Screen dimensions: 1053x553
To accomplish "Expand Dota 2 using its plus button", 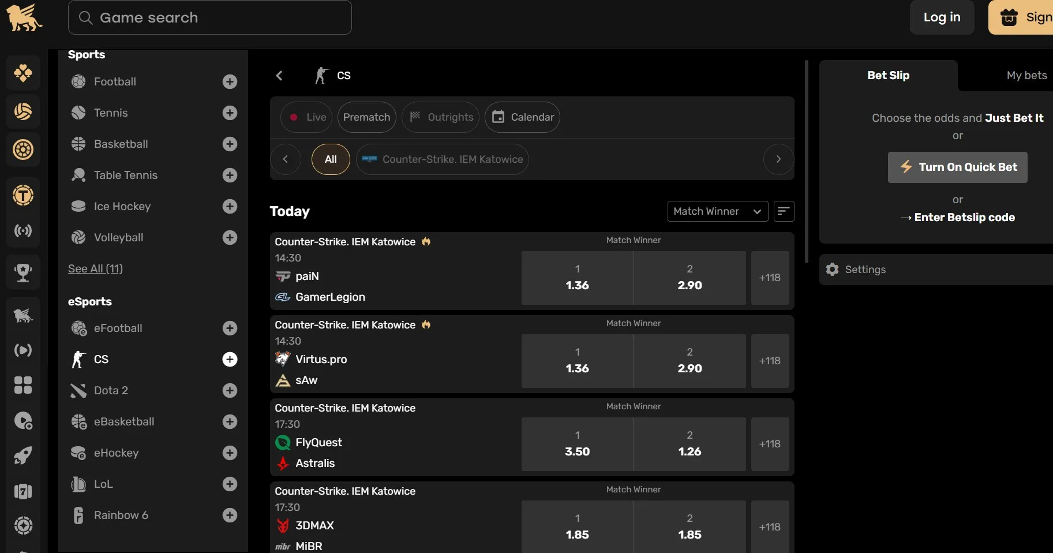I will tap(230, 391).
